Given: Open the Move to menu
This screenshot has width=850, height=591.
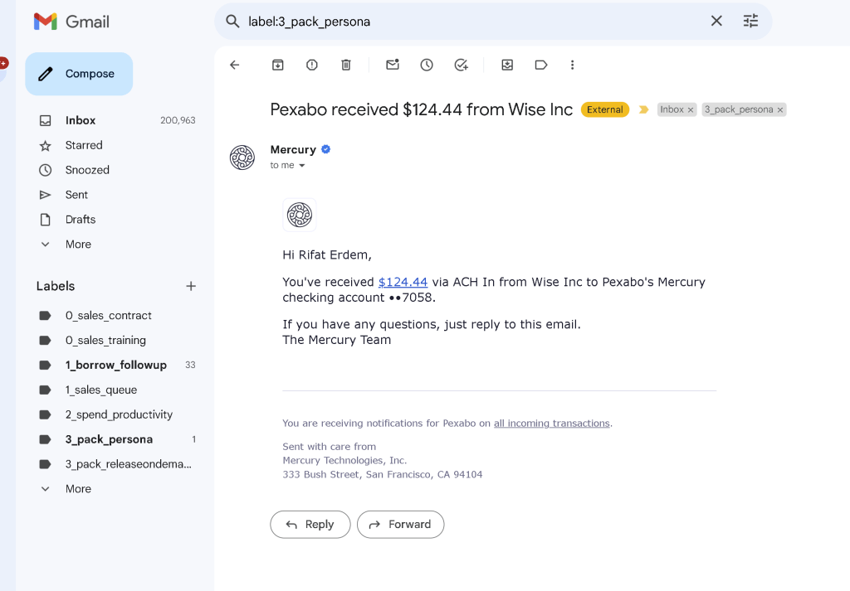Looking at the screenshot, I should 507,65.
